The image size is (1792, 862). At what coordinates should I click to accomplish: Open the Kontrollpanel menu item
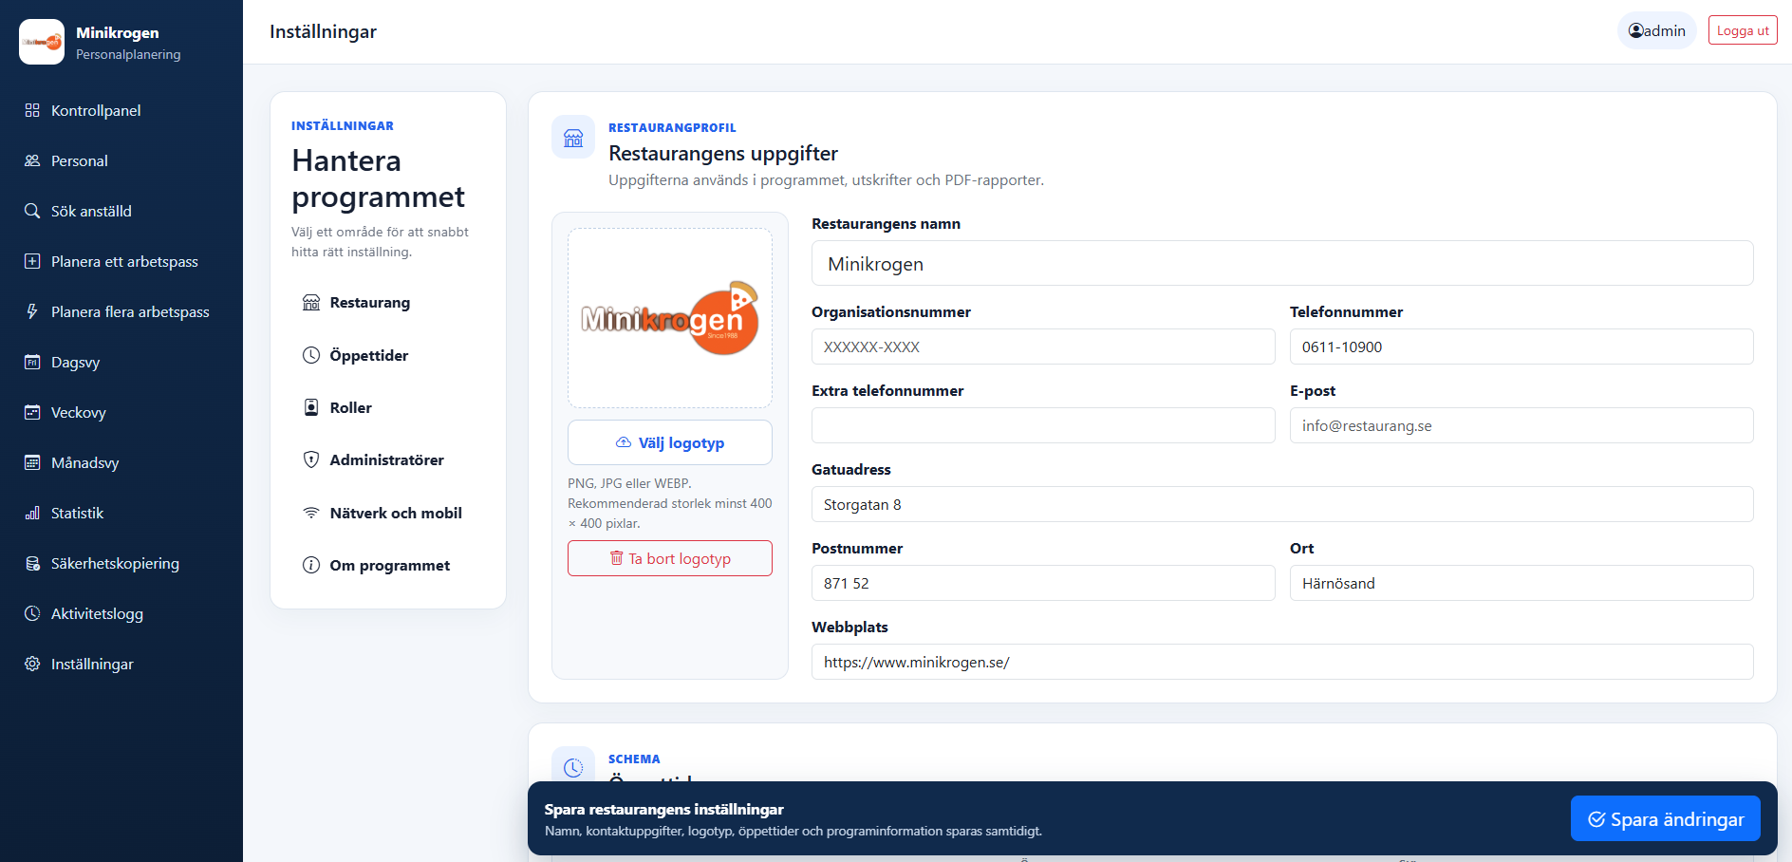tap(121, 110)
